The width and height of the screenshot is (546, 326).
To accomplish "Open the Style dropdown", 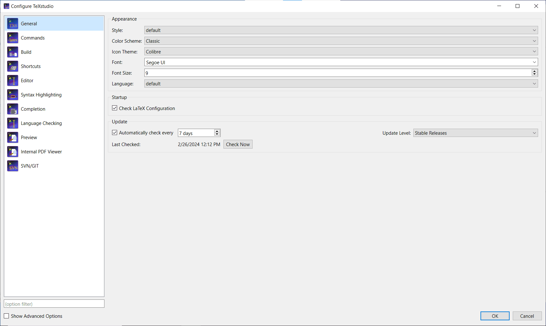I will (341, 30).
